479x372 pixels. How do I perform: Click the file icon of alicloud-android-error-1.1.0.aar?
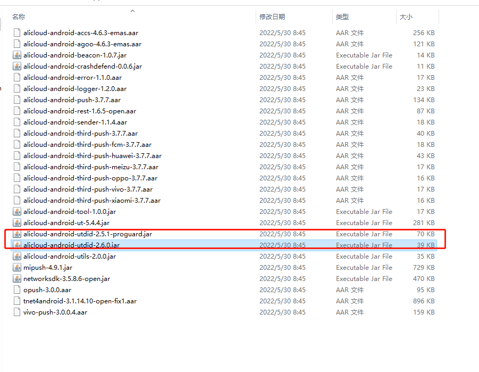(x=17, y=77)
